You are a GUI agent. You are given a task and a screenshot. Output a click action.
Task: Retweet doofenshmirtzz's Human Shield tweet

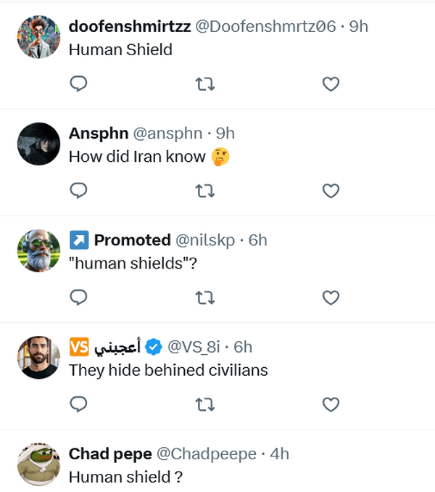205,85
